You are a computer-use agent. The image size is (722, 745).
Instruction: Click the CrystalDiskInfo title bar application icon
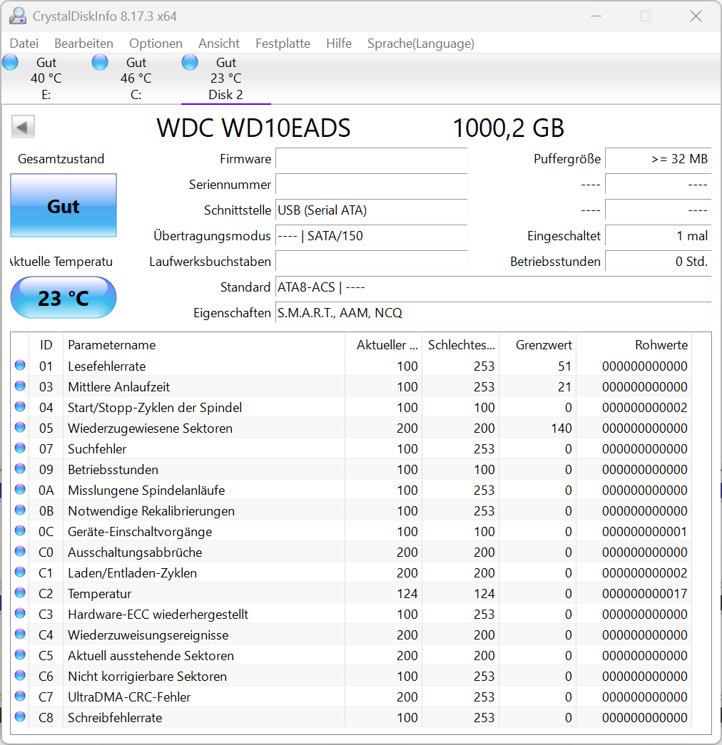pos(17,16)
